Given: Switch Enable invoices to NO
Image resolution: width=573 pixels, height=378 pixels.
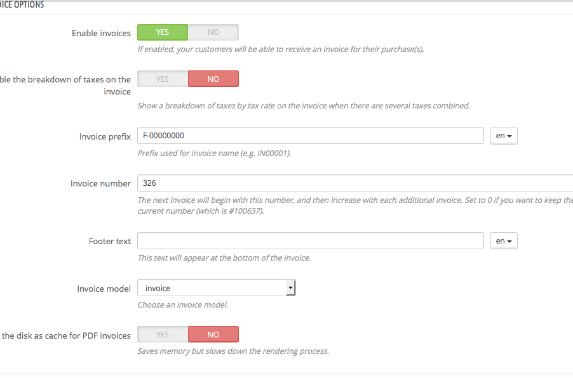Looking at the screenshot, I should (213, 32).
